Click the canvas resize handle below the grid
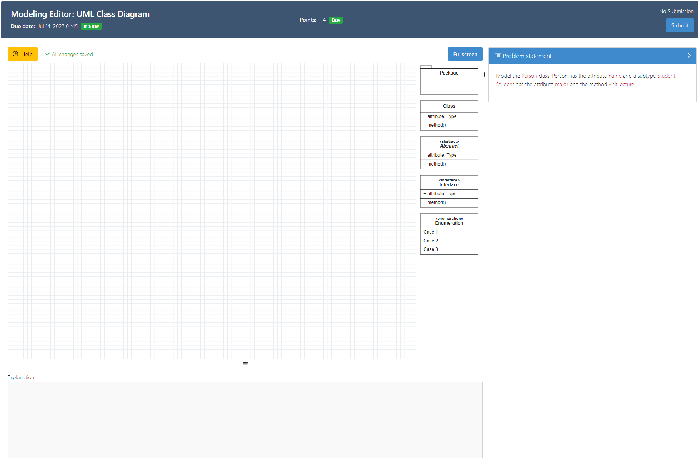Image resolution: width=698 pixels, height=468 pixels. coord(245,363)
